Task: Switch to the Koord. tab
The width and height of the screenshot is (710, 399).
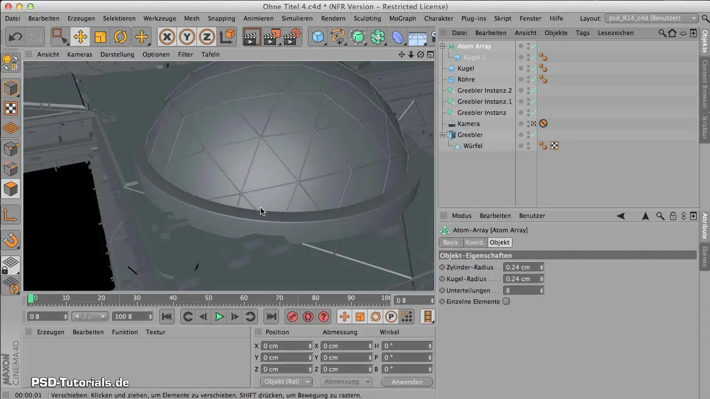Action: click(x=474, y=242)
